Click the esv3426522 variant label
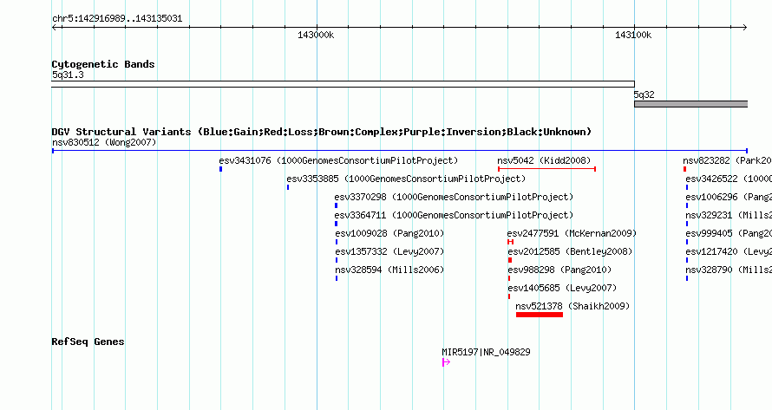772x410 pixels. tap(729, 179)
